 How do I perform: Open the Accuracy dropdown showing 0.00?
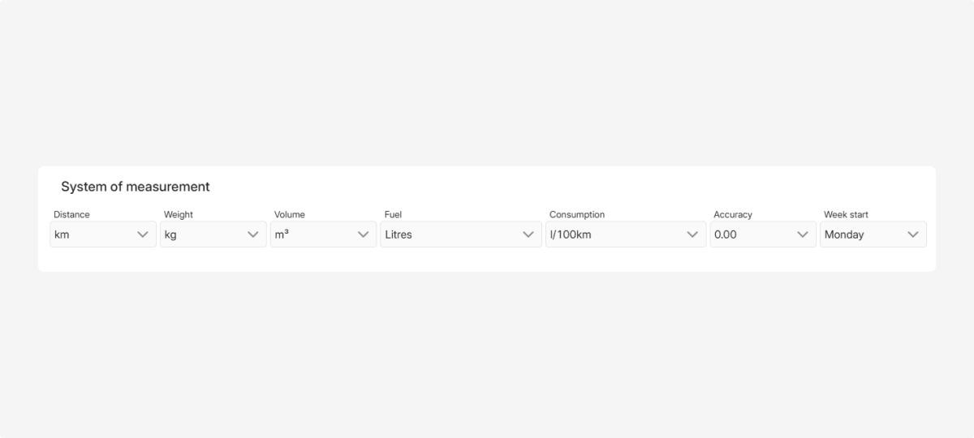[x=748, y=234]
